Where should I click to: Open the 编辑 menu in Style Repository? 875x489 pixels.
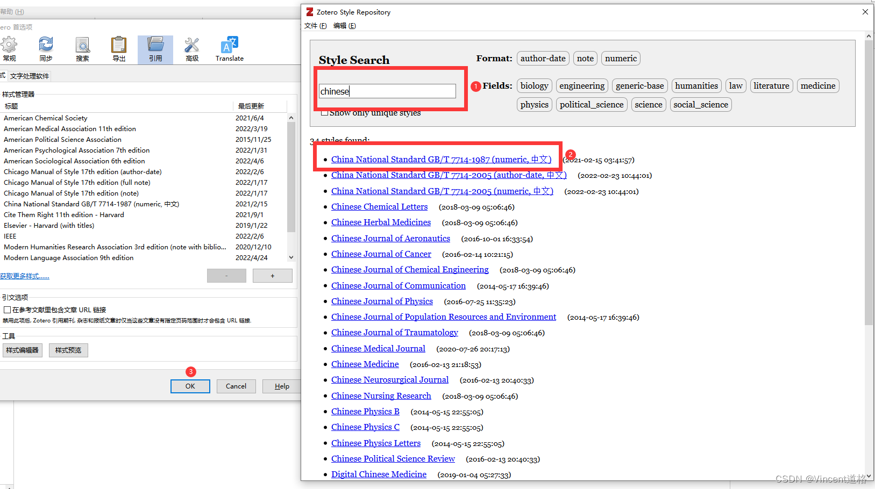[344, 26]
